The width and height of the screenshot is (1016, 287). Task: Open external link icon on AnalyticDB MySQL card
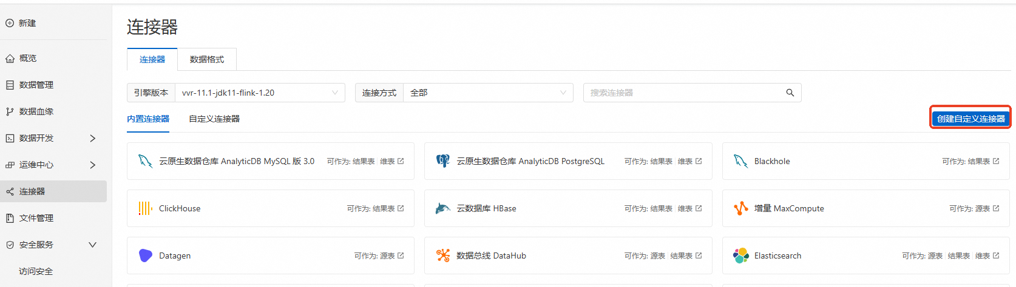(x=401, y=161)
